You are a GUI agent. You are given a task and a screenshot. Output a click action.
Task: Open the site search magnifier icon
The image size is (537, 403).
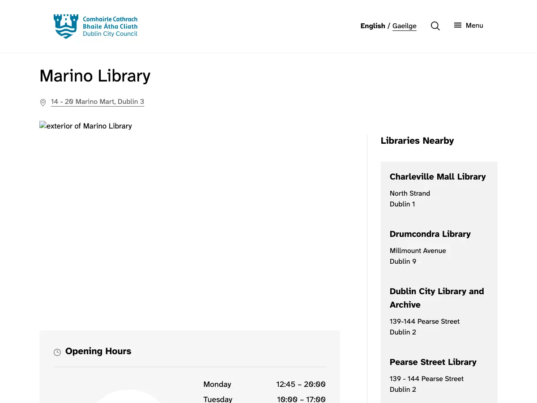point(435,26)
